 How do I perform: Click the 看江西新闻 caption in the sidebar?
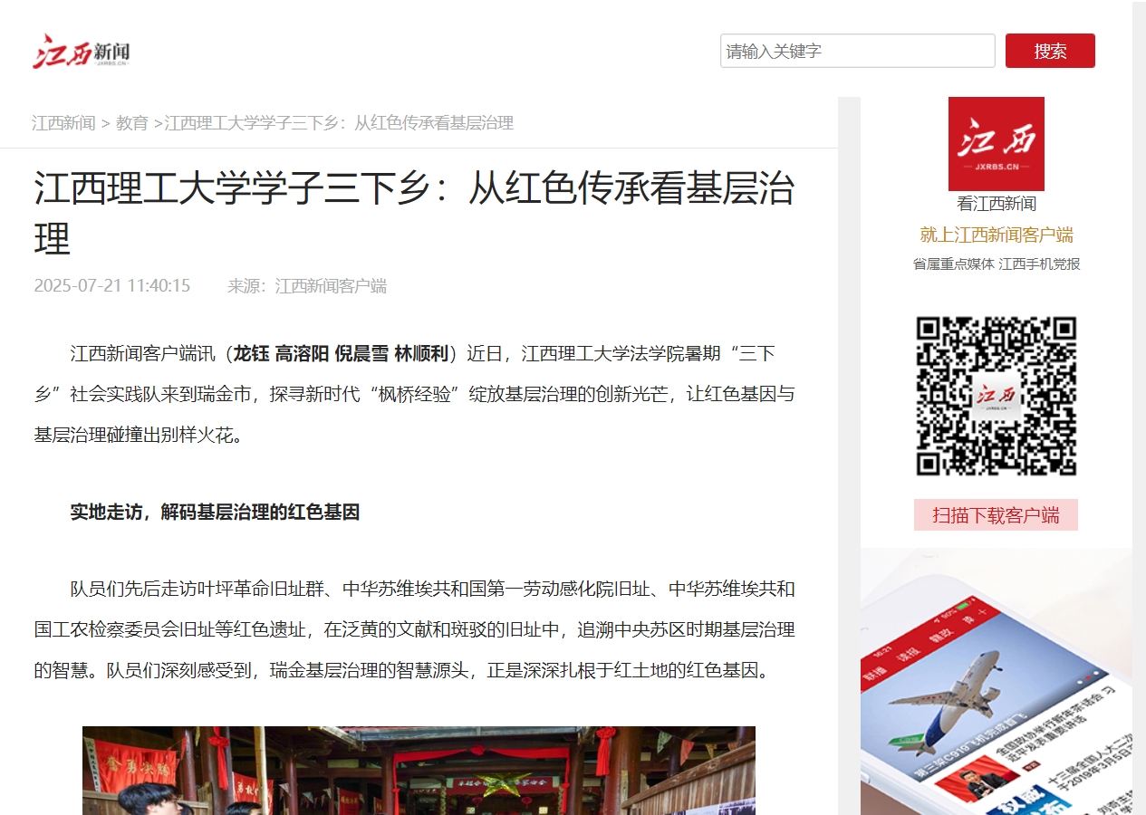pyautogui.click(x=996, y=204)
